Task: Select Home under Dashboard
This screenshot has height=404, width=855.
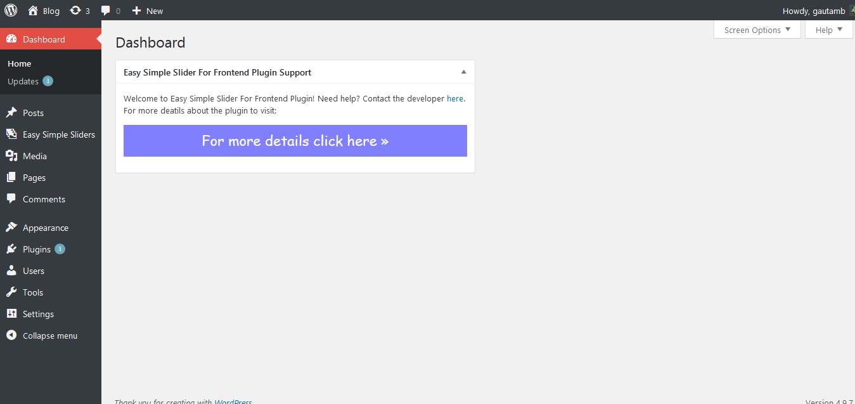Action: click(20, 63)
